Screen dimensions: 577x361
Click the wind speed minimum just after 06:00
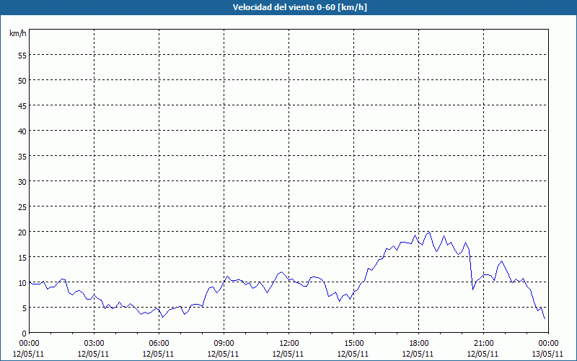click(163, 317)
